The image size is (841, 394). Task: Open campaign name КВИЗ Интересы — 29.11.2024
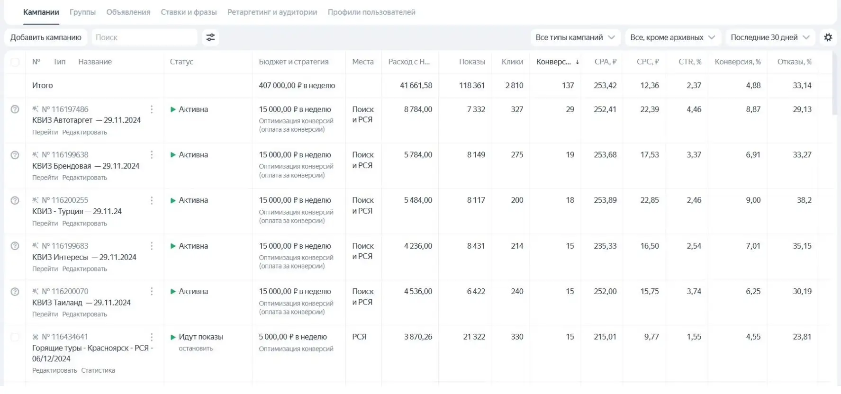(84, 257)
